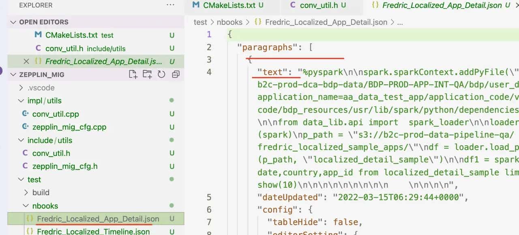
Task: Open Explorer more actions ellipsis menu
Action: (x=171, y=5)
